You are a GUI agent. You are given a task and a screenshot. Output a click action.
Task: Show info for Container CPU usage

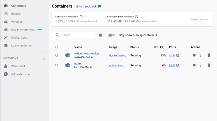pos(81,17)
